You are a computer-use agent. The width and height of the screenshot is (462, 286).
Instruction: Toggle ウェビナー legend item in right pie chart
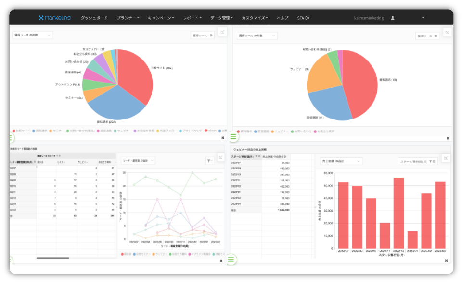point(282,131)
